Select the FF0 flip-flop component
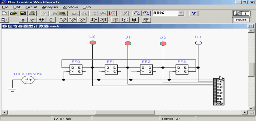 point(76,70)
